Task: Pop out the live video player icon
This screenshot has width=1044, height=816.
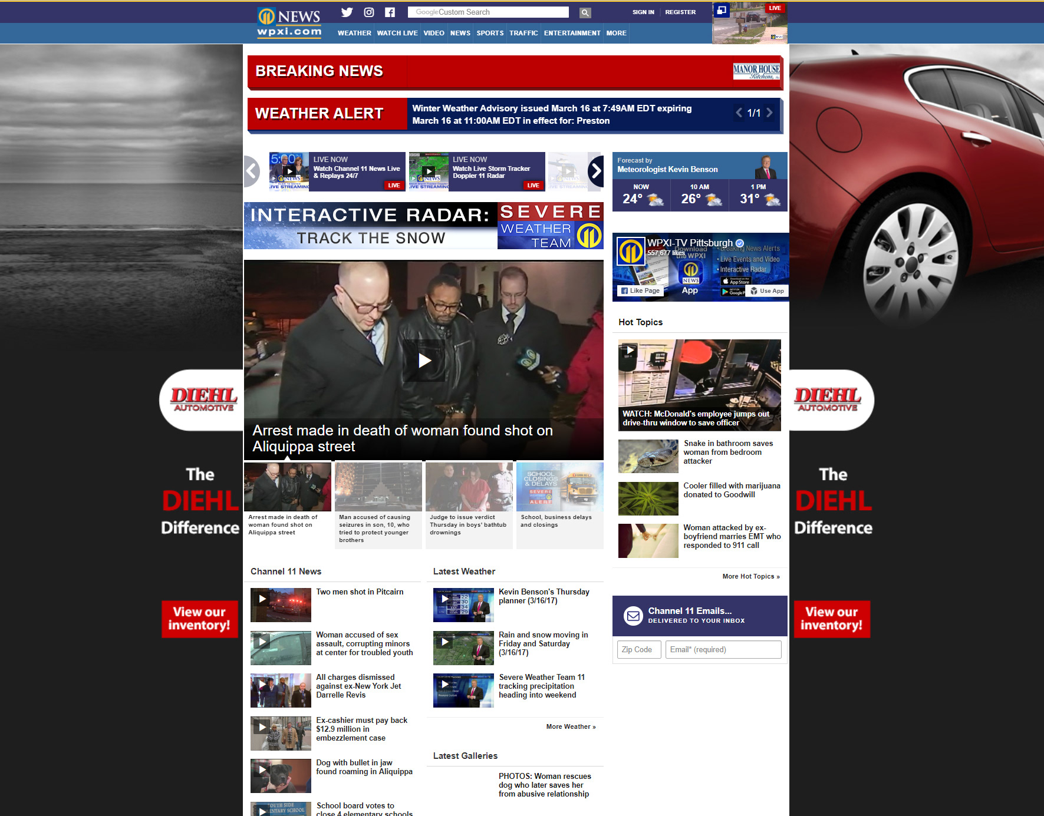Action: click(722, 10)
